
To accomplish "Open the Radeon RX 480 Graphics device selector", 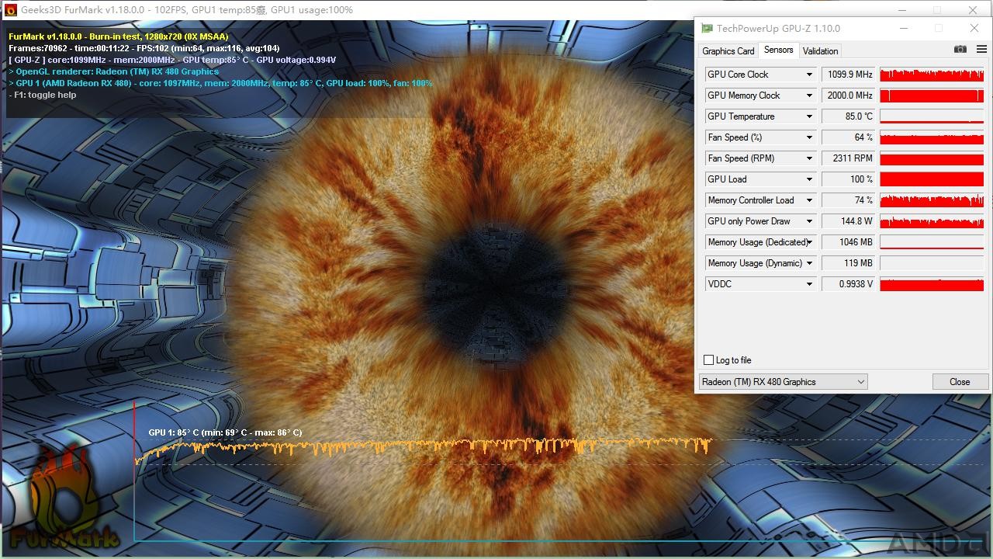I will coord(783,382).
